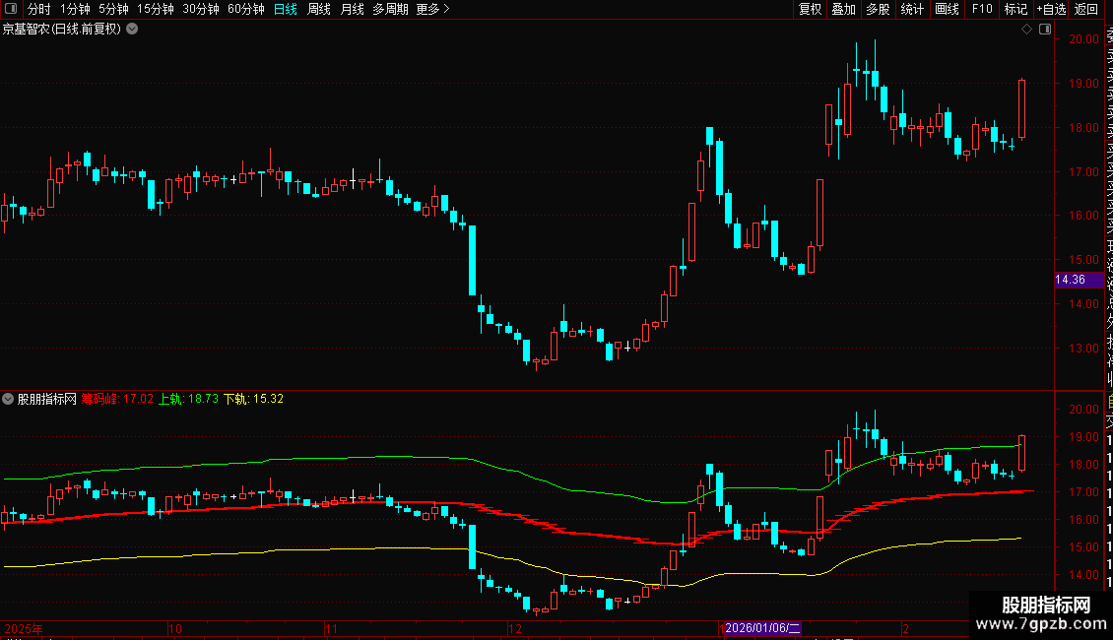Select the 15分钟 period

point(155,9)
